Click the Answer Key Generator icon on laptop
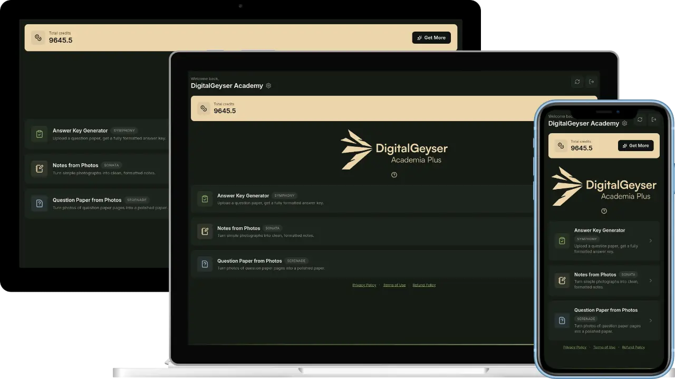 point(205,198)
